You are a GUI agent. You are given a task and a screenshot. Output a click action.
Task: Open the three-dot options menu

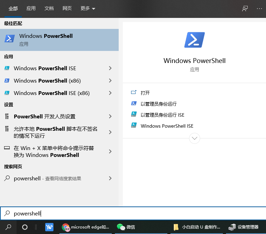pyautogui.click(x=259, y=9)
